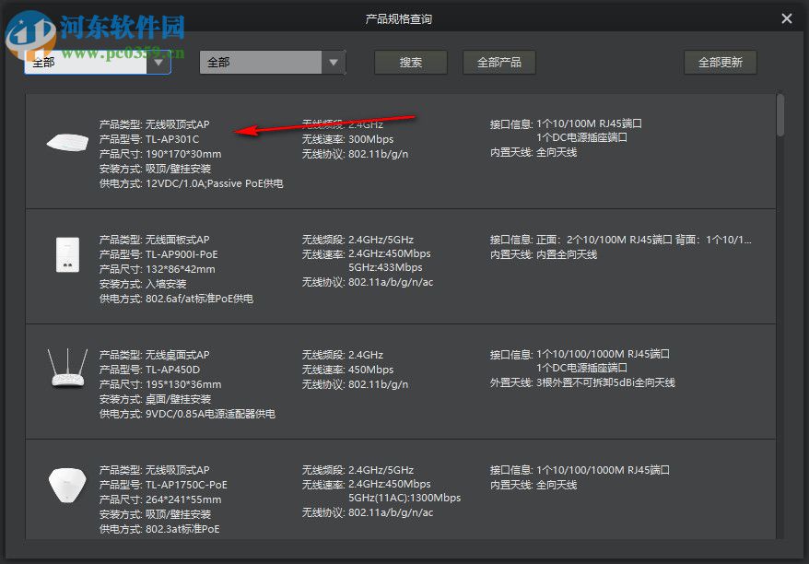809x564 pixels.
Task: Close the 产品规格查询 dialog
Action: coord(788,18)
